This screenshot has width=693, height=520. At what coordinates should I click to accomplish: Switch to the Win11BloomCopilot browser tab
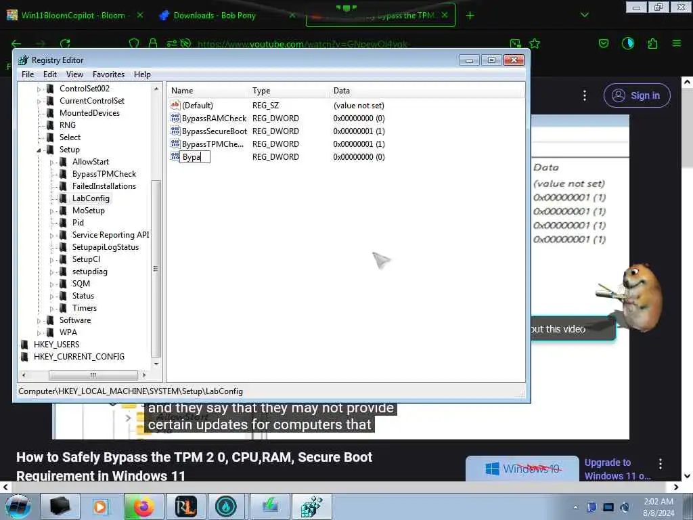[73, 16]
